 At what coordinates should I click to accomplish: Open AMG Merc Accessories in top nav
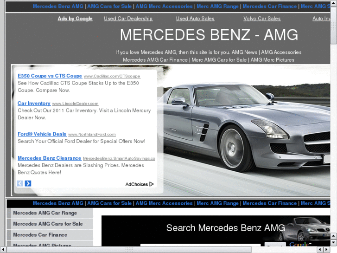tap(164, 6)
